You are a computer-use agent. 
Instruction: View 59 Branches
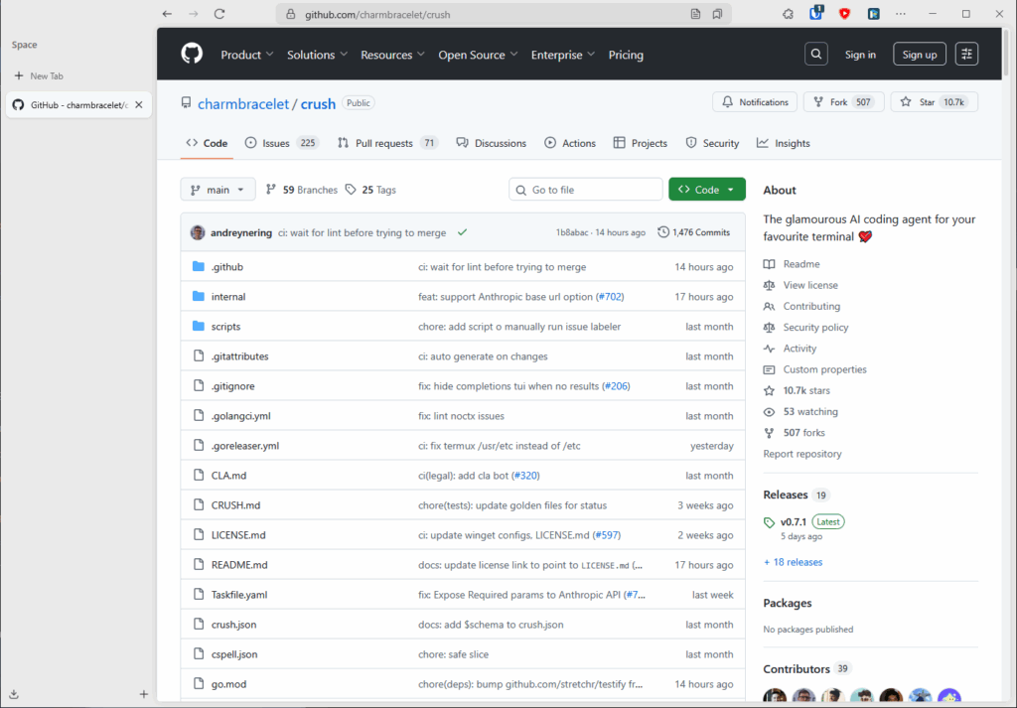point(302,190)
